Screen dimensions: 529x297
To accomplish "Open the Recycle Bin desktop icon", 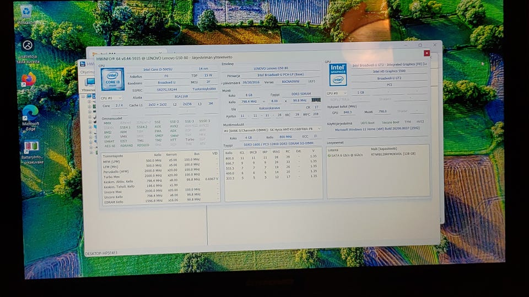I will 26,14.
